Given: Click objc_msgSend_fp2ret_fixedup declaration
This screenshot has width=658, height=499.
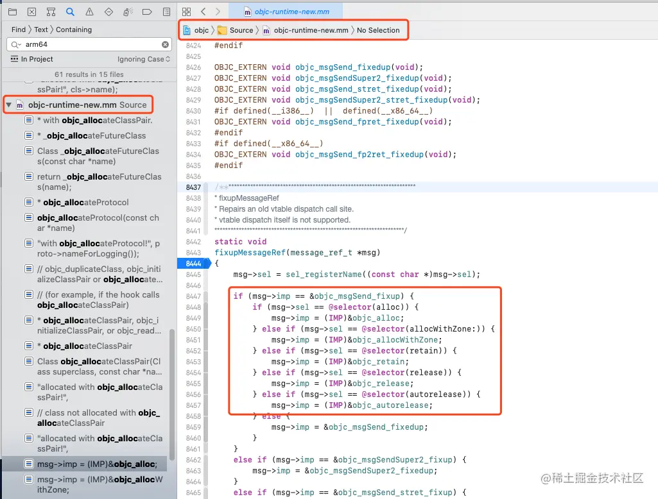Looking at the screenshot, I should 359,155.
